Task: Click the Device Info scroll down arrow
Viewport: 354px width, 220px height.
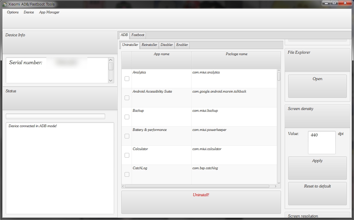Action: tap(111, 81)
